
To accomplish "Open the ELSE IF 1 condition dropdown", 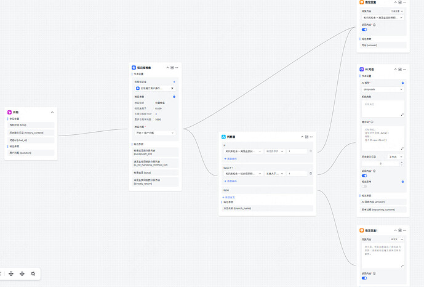I will click(274, 174).
